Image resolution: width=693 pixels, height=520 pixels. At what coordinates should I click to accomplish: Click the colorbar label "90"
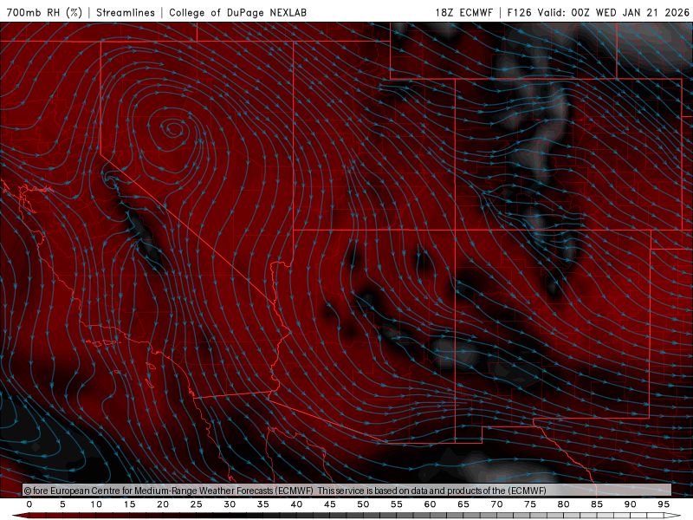pyautogui.click(x=630, y=504)
